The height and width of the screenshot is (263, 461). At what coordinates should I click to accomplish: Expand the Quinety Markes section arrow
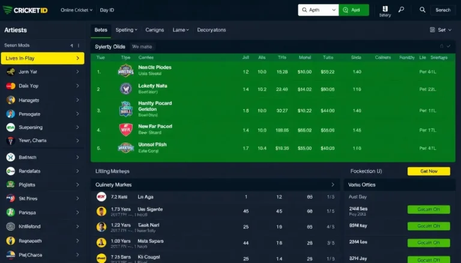point(333,185)
